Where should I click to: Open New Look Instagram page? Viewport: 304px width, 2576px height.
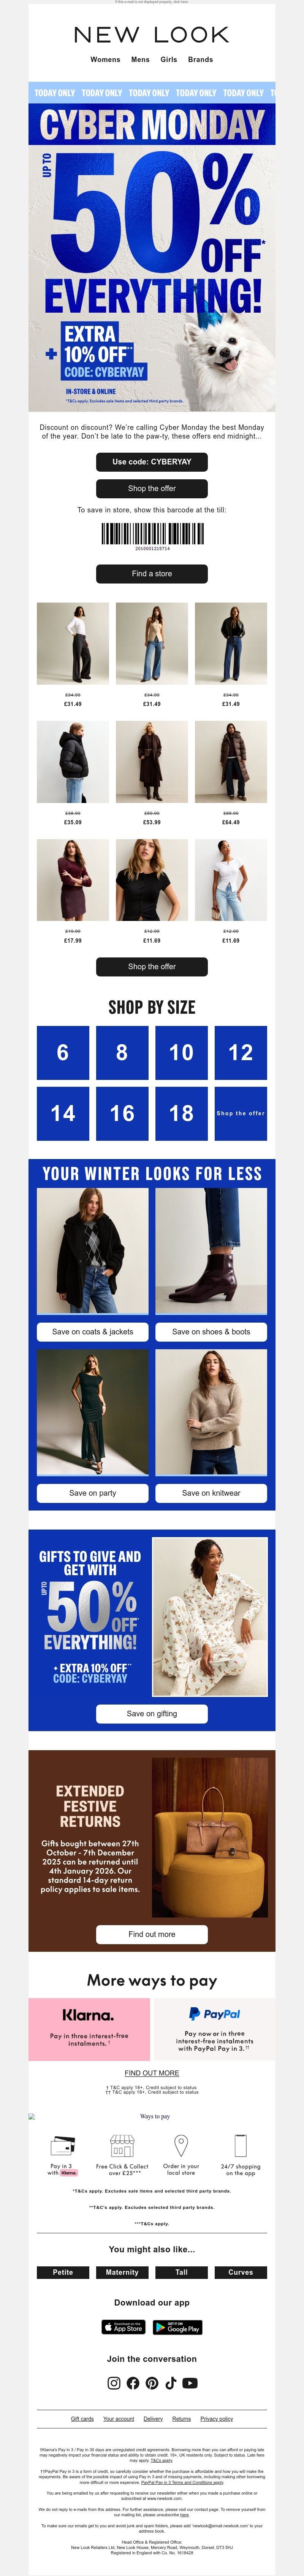coord(114,2383)
